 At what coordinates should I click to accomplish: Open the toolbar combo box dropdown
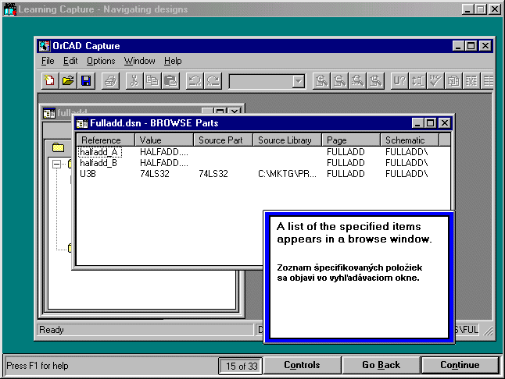coord(298,81)
